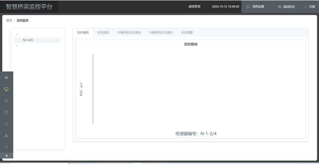Select sensor N-1-2/4 in the tree
Image resolution: width=319 pixels, height=164 pixels.
[28, 40]
